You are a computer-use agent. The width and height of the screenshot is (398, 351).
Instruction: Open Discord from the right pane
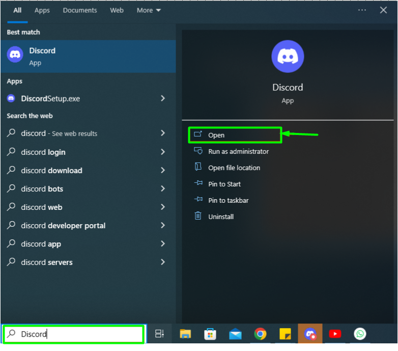click(x=235, y=135)
